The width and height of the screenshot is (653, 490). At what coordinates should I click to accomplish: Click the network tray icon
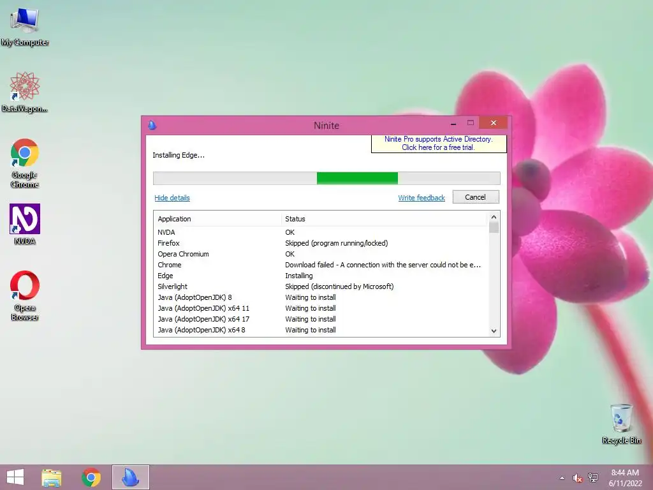point(593,478)
